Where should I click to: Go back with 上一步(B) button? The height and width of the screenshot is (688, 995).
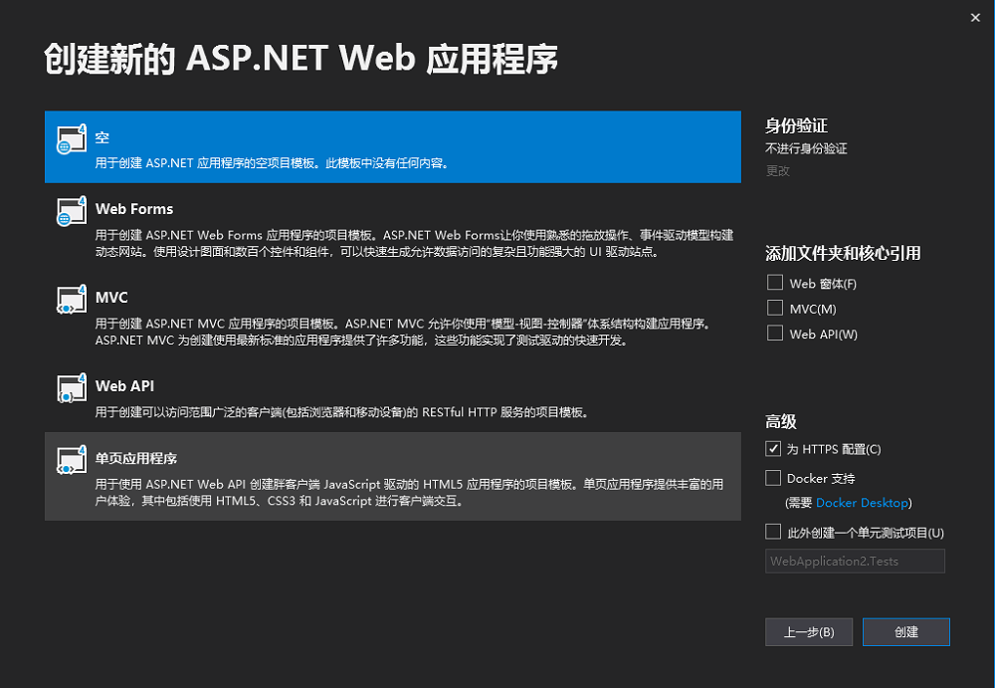pyautogui.click(x=808, y=632)
